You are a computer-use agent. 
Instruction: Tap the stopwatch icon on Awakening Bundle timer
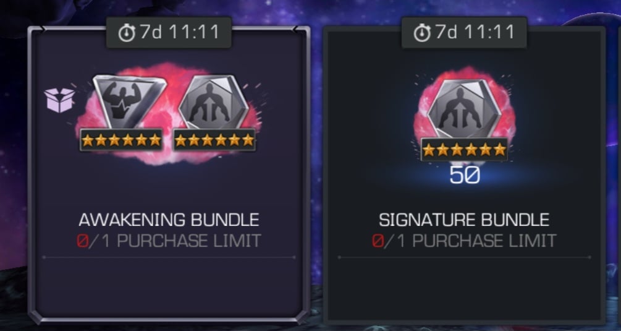[127, 33]
